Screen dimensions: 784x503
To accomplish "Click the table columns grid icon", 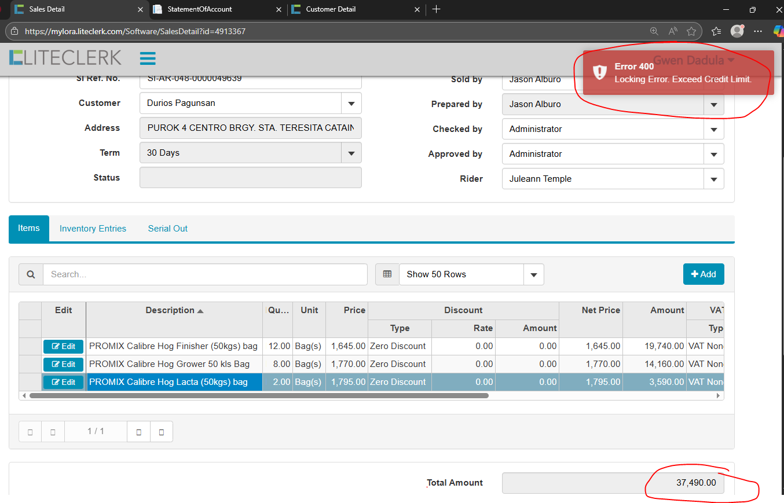I will pyautogui.click(x=387, y=274).
